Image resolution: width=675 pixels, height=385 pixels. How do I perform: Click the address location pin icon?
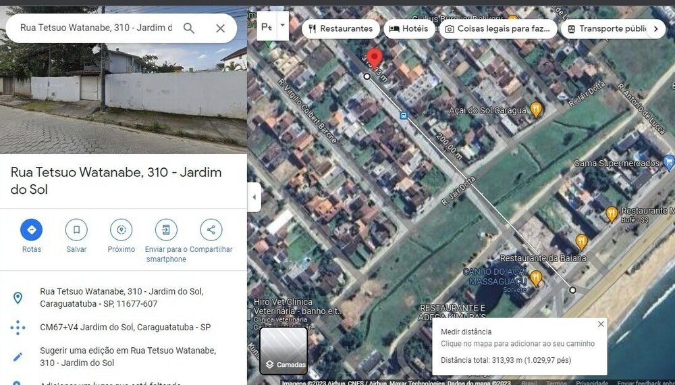click(x=18, y=298)
